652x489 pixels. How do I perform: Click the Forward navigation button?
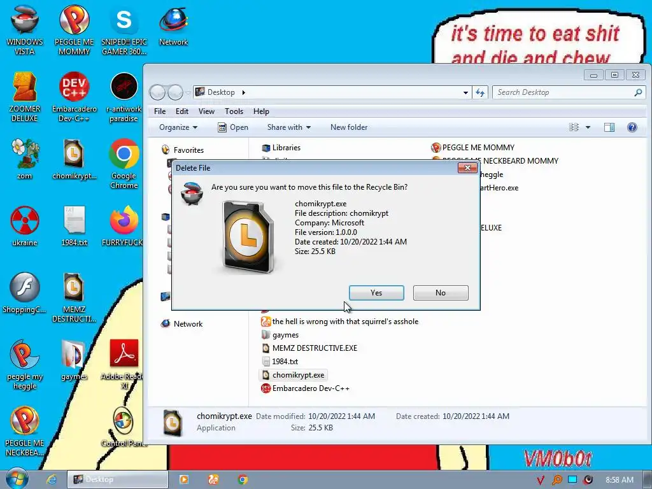(175, 92)
